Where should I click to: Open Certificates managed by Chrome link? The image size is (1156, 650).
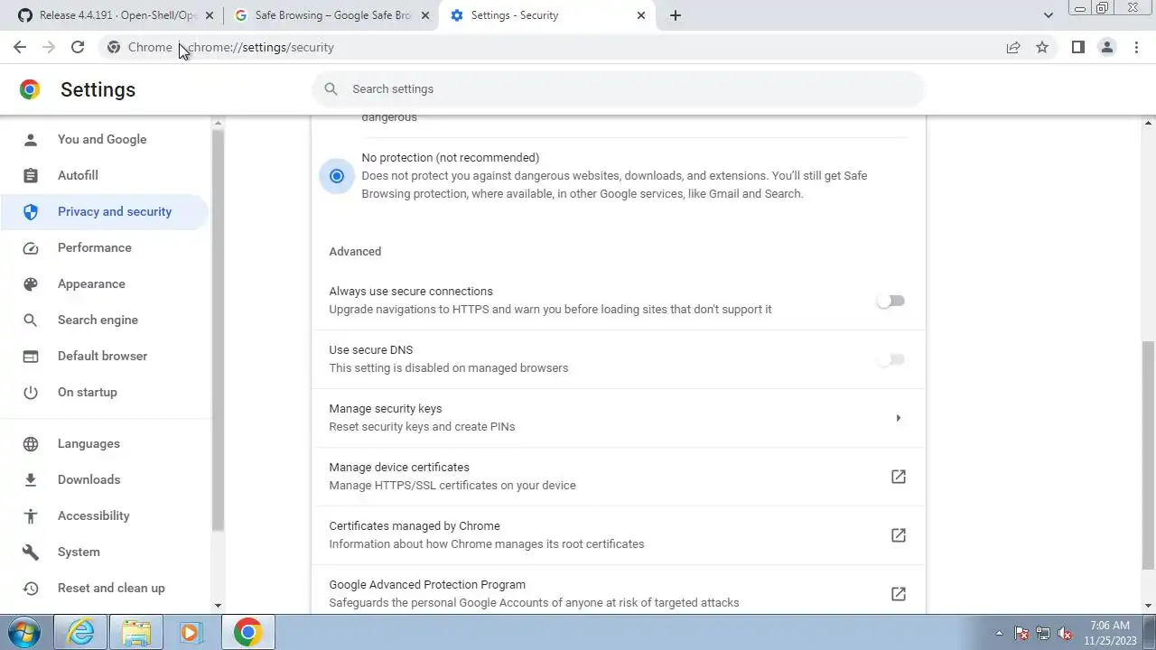click(x=898, y=535)
